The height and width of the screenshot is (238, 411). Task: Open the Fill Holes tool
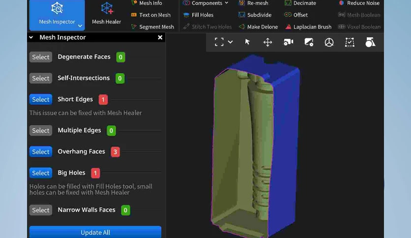tap(198, 15)
